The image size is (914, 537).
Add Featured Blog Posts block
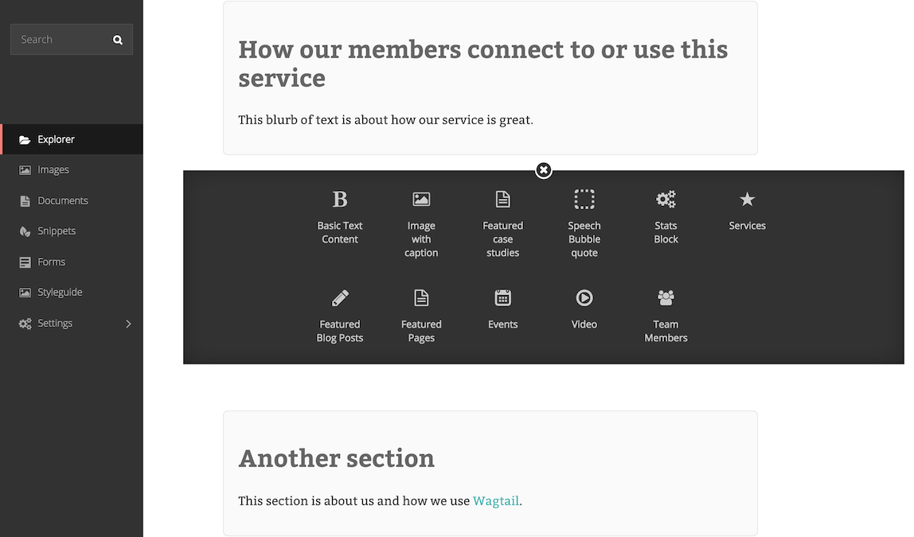point(340,316)
